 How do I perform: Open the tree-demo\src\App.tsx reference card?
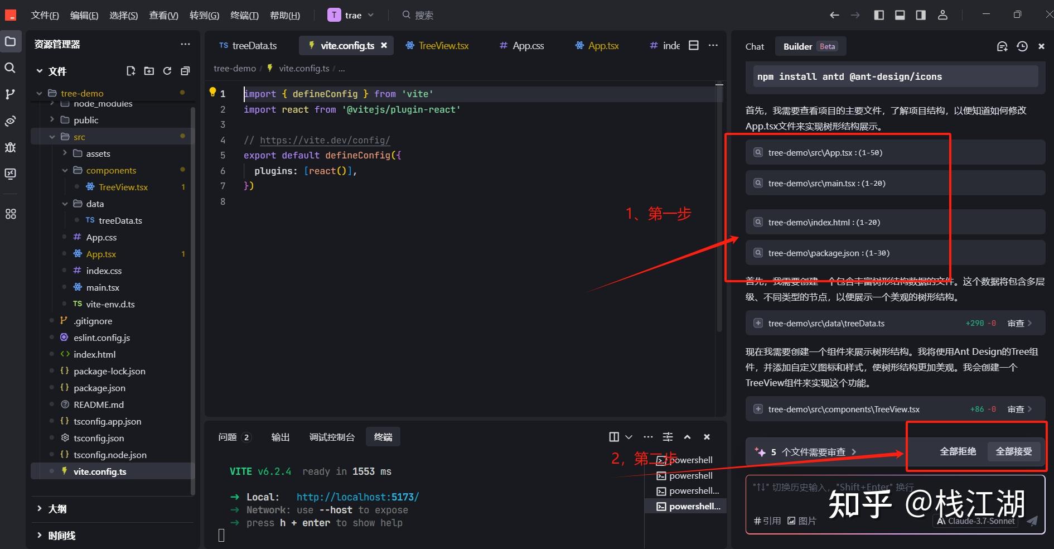(895, 152)
